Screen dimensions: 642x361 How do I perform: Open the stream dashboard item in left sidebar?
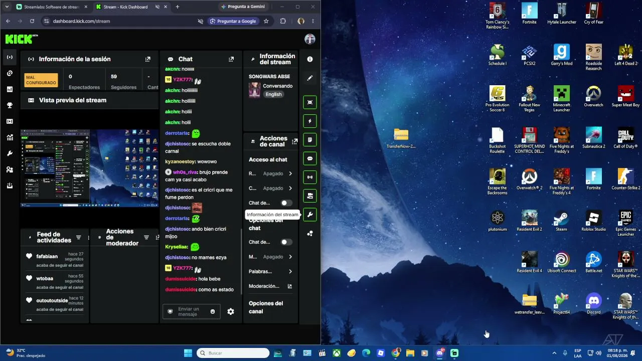10,57
